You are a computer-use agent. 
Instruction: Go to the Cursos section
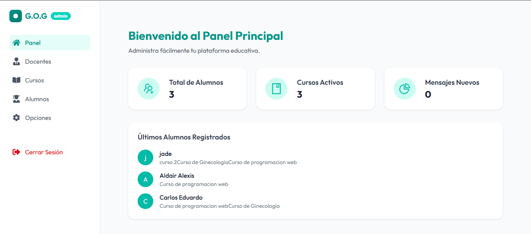tap(34, 80)
